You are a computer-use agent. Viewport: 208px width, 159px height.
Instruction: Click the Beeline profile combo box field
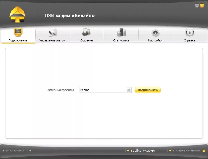[x=106, y=90]
